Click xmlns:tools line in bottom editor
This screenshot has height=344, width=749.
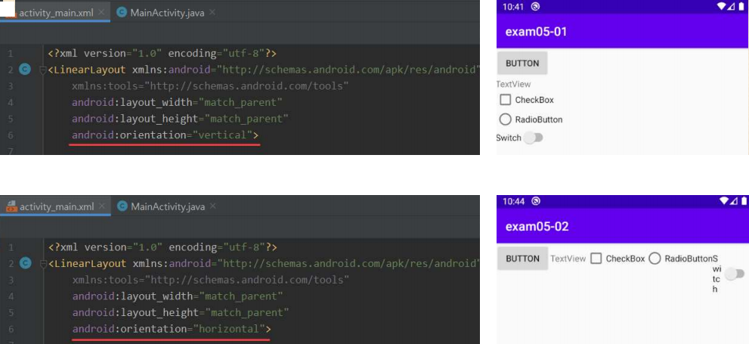(x=211, y=280)
